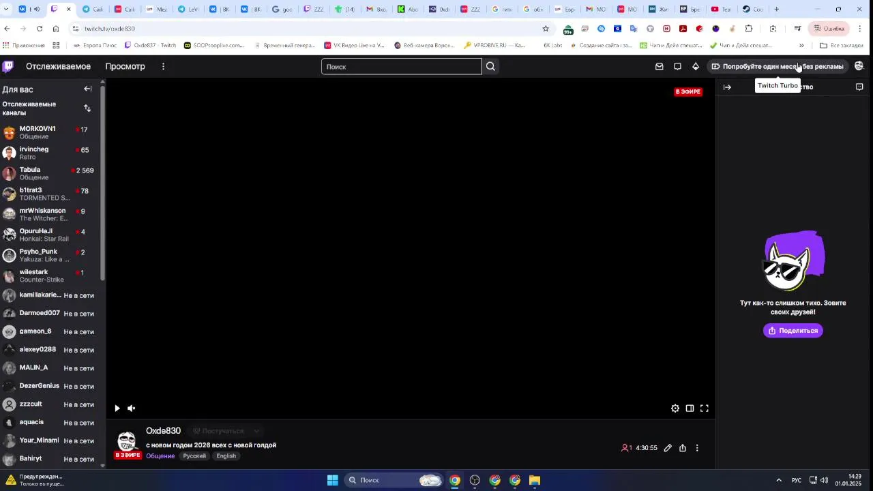Screen dimensions: 873x491
Task: Click the Twitch Turbo ad-free trial button
Action: (x=778, y=66)
